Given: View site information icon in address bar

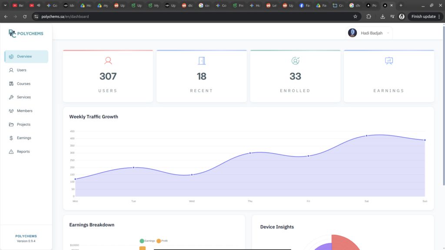Looking at the screenshot, I should click(x=36, y=16).
